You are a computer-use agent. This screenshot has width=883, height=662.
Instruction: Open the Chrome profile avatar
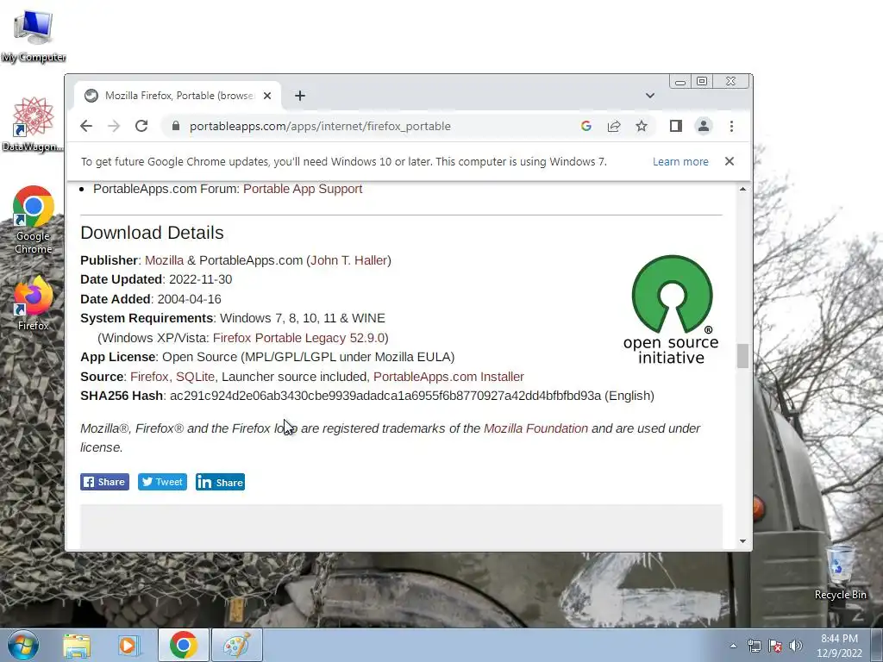click(704, 126)
